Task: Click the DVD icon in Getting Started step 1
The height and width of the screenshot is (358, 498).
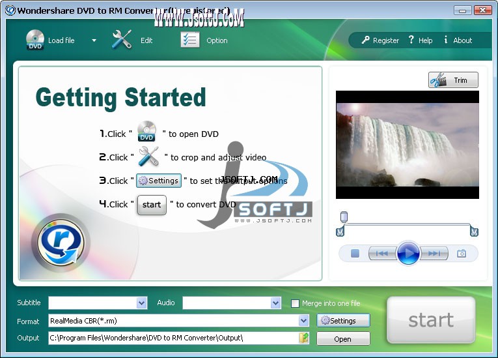Action: 146,131
